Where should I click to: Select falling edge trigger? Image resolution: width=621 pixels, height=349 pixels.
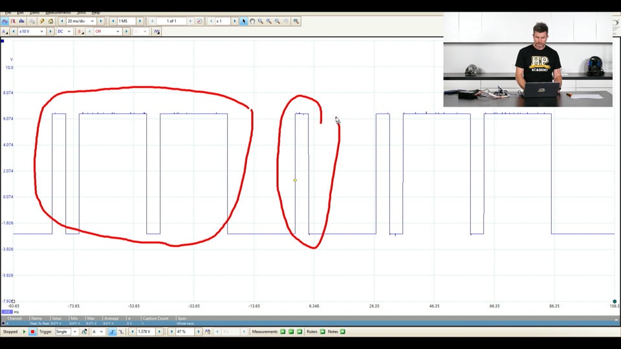(121, 332)
